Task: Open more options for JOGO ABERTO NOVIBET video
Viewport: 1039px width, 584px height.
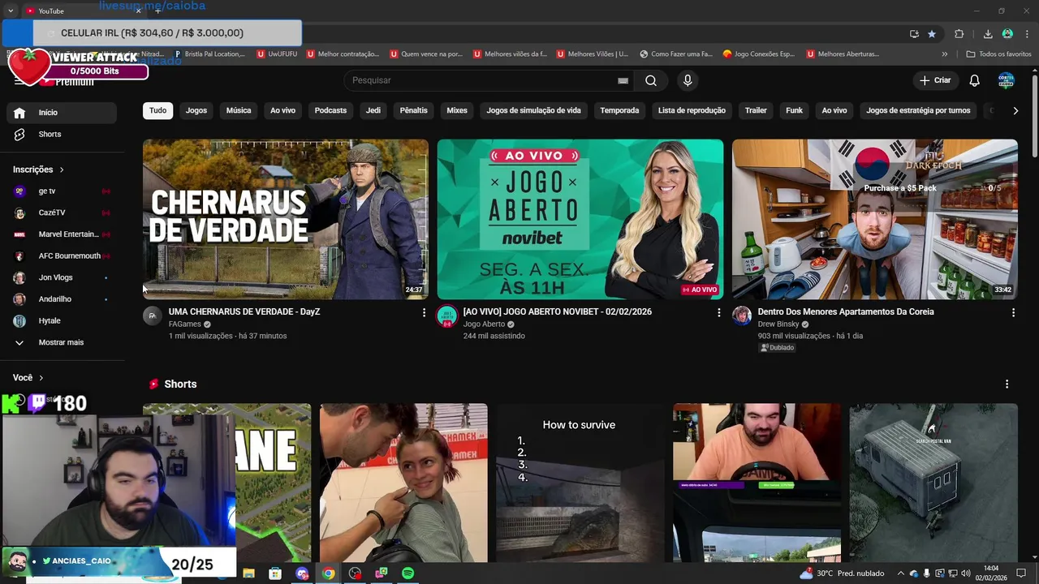Action: pos(718,312)
